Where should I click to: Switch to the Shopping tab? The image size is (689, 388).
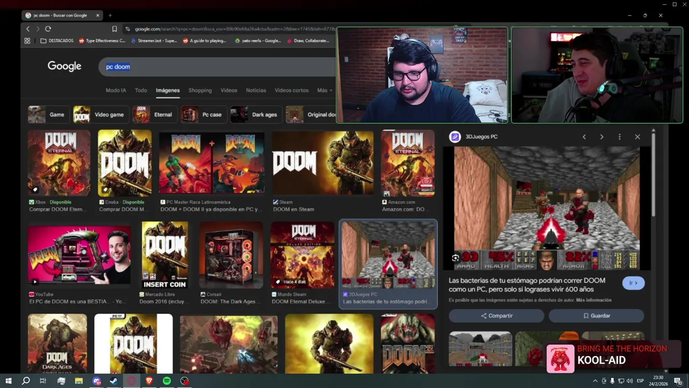click(x=200, y=91)
